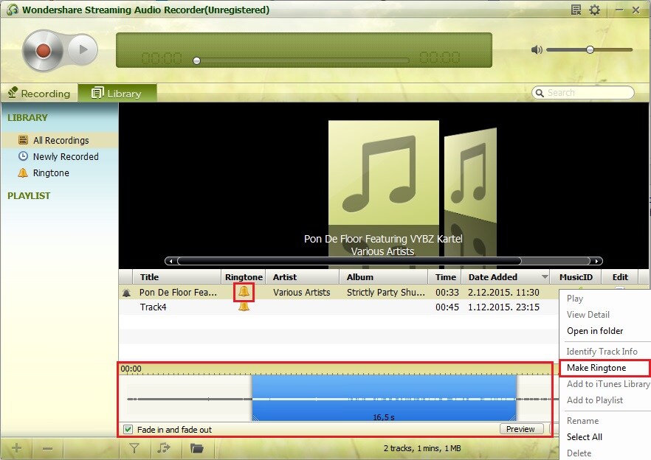Select the Track4 row title
Viewport: 651px width, 460px height.
coord(153,307)
